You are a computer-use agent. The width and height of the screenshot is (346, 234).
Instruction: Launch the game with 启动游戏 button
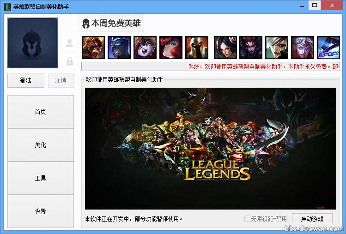[312, 219]
